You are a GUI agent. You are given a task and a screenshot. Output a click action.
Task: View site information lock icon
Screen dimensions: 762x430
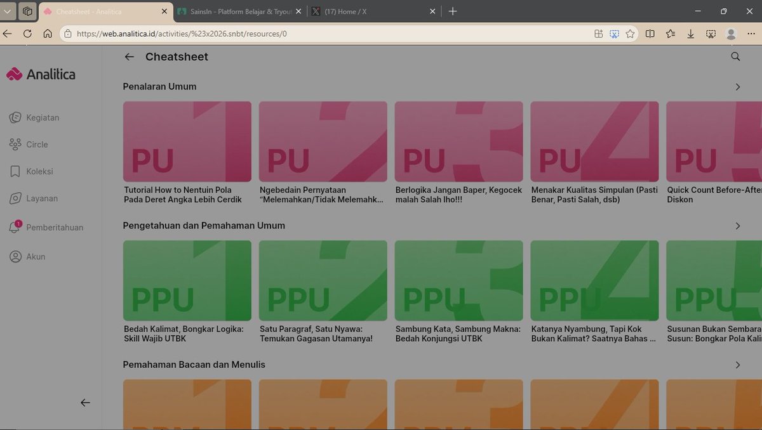pos(68,34)
